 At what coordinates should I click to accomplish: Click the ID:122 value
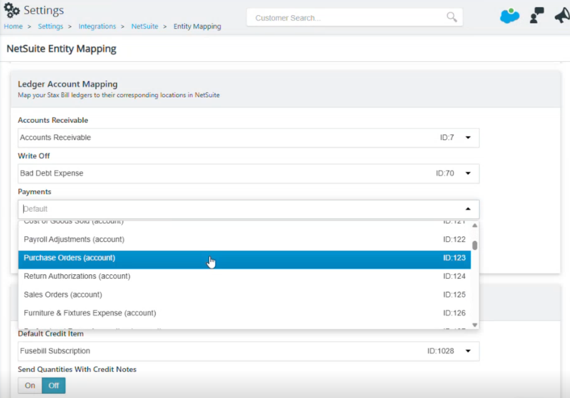coord(454,240)
